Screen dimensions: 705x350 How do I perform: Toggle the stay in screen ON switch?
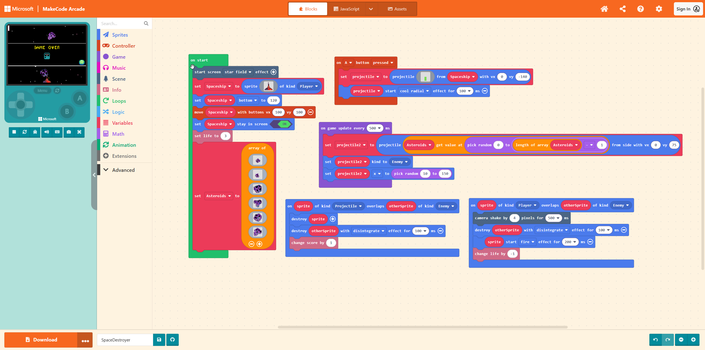(284, 124)
